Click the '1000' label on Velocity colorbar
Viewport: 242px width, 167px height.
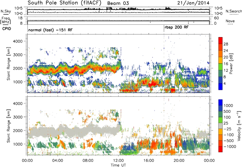[228, 106]
